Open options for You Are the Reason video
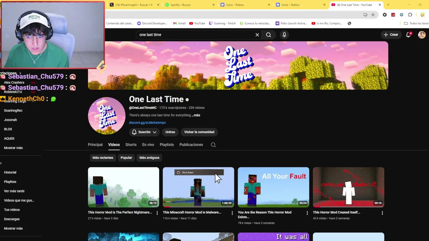The height and width of the screenshot is (241, 429). click(307, 213)
